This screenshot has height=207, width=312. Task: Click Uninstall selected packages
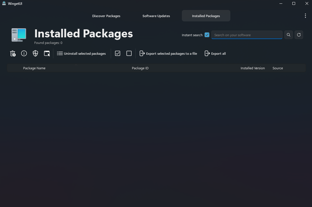click(81, 53)
